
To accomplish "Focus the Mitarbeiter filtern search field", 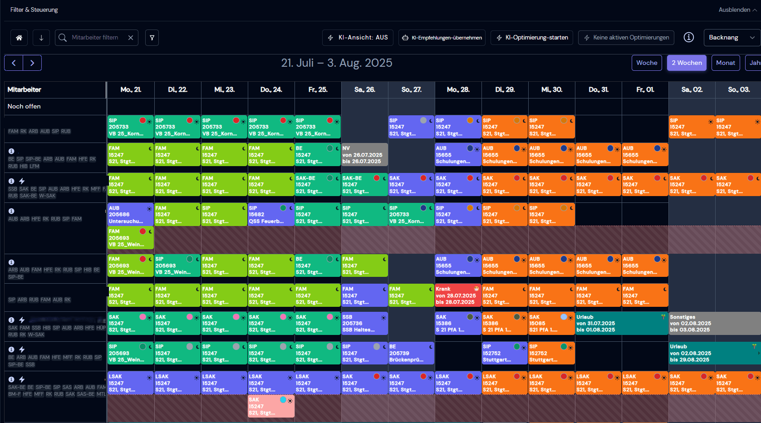I will (x=95, y=38).
